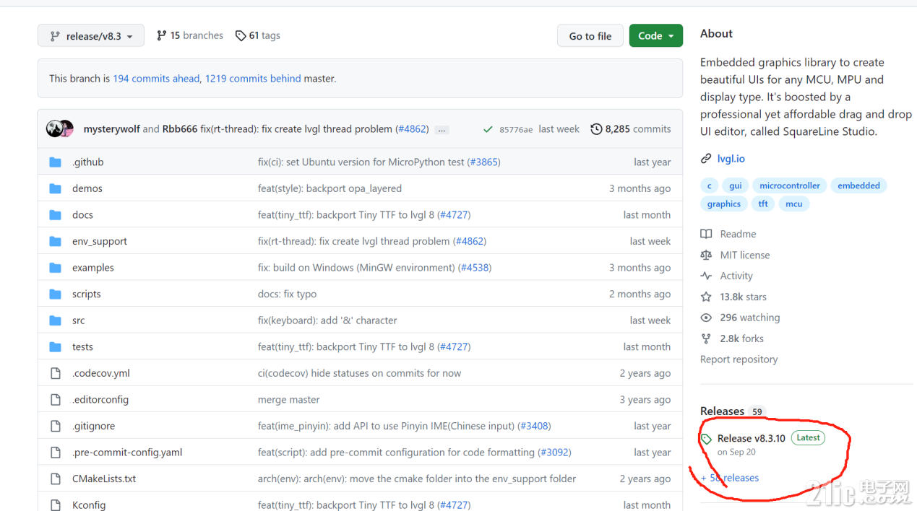Click the src folder icon
The height and width of the screenshot is (511, 917).
pyautogui.click(x=55, y=320)
